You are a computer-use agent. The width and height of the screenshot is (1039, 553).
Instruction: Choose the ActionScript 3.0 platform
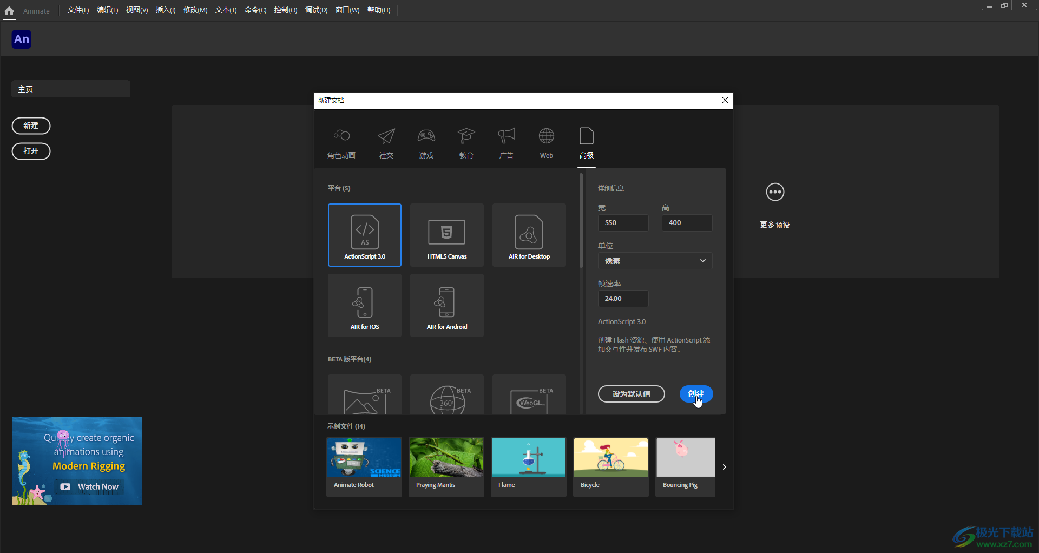coord(365,235)
